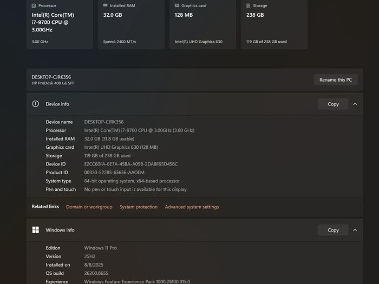Click the Device ID label
This screenshot has height=284, width=379.
56,164
